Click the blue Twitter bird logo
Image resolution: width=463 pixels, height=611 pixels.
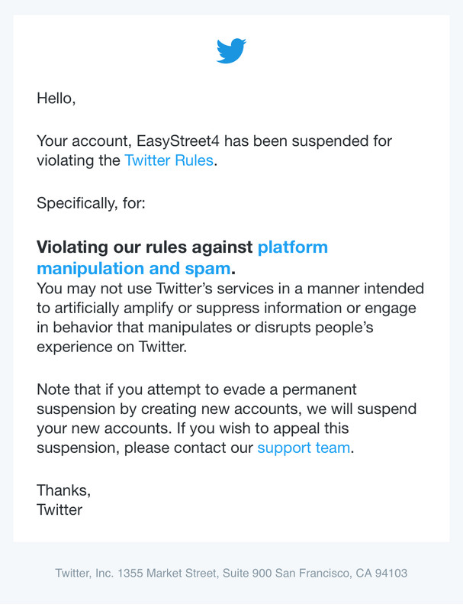231,50
